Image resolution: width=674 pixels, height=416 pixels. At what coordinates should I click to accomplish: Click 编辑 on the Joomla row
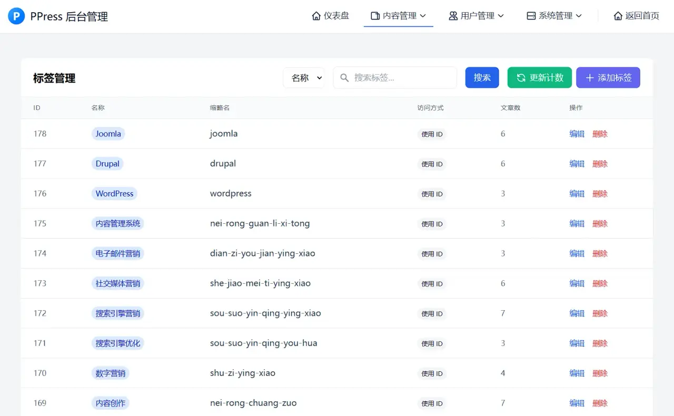pyautogui.click(x=577, y=134)
